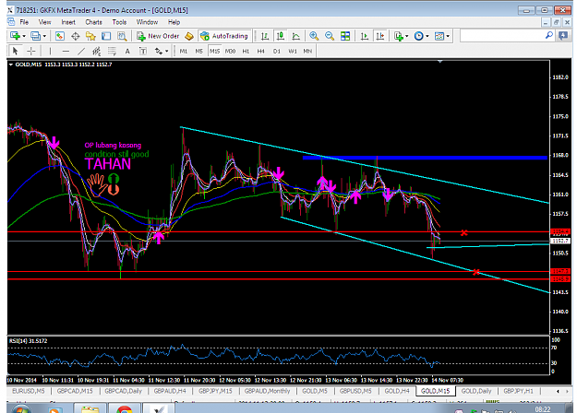Open the GBPJPY,H1 chart tab

[x=518, y=391]
